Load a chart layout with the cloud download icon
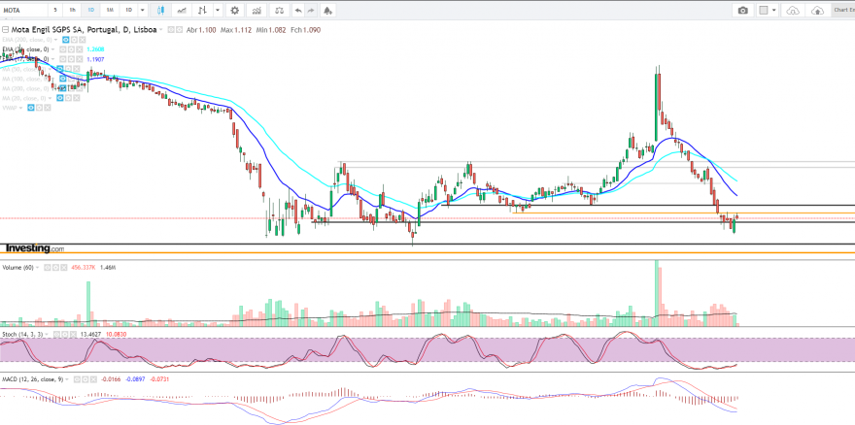Viewport: 855px width, 425px height. (794, 11)
